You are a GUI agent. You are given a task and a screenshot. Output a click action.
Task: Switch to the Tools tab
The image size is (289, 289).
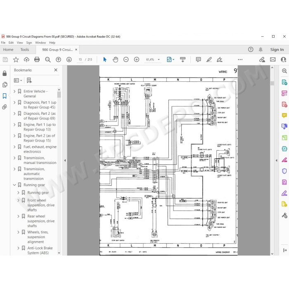[25, 50]
